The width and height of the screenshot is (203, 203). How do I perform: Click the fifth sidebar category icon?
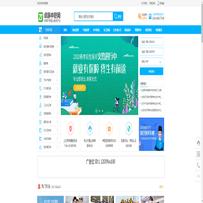tap(40, 72)
